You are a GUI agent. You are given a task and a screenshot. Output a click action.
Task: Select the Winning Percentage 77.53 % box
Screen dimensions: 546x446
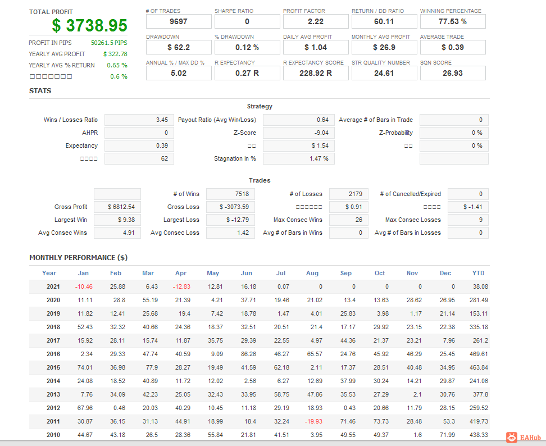click(x=453, y=21)
